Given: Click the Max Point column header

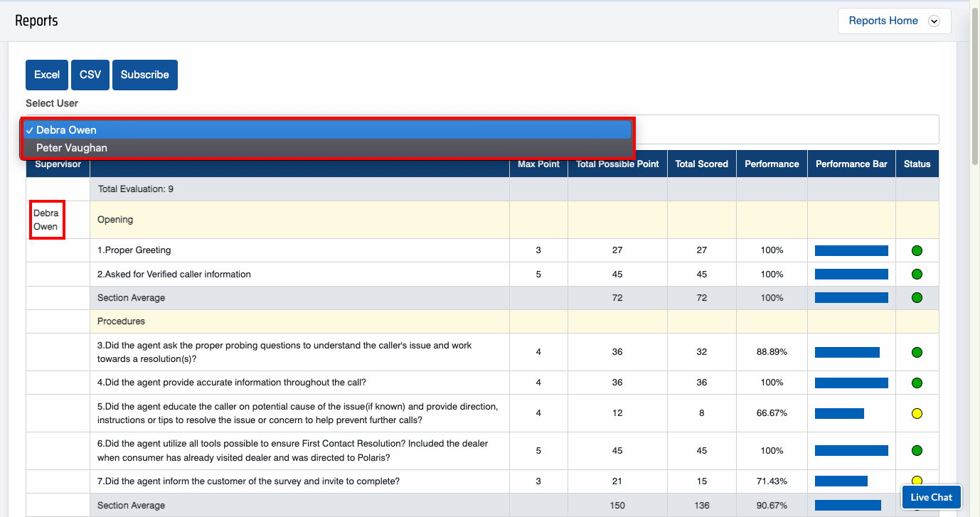Looking at the screenshot, I should point(538,164).
